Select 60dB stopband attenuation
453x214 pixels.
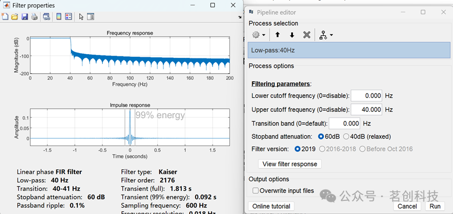(x=329, y=136)
